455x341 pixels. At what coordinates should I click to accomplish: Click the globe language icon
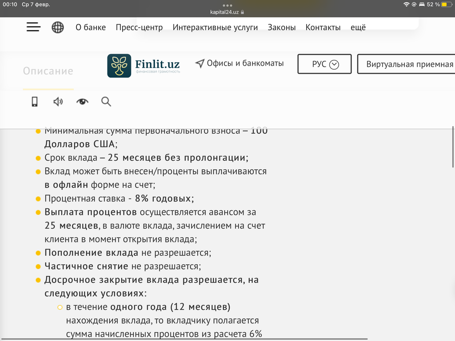coord(58,28)
